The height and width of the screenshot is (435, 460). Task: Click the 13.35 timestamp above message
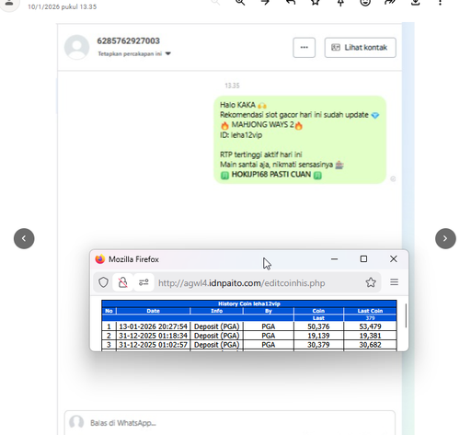(x=232, y=86)
